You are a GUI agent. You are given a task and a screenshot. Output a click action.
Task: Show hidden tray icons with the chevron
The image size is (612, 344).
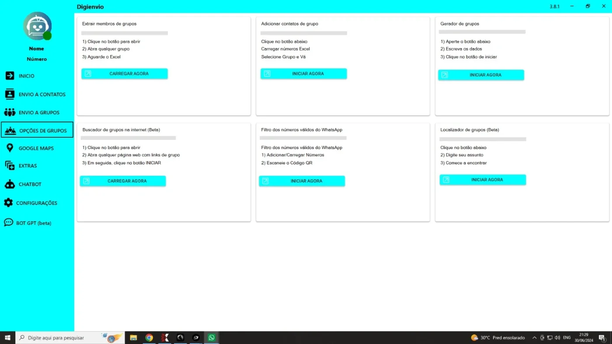[x=534, y=337]
